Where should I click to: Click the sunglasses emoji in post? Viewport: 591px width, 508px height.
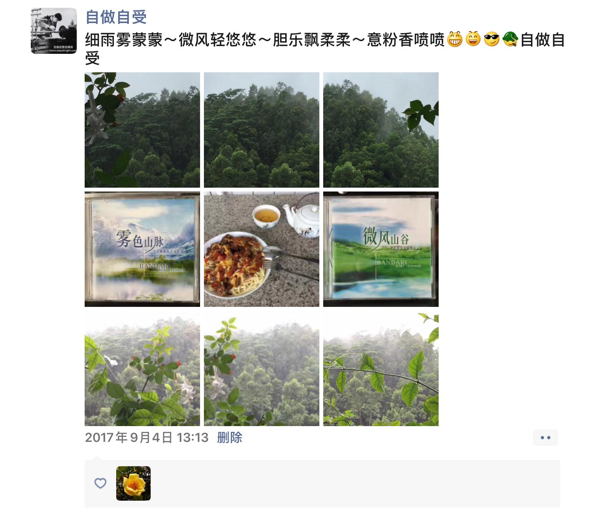pos(492,39)
